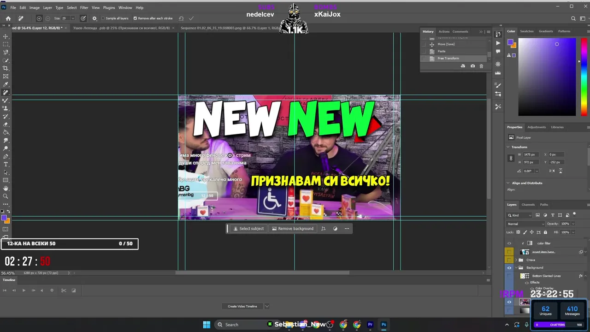Switch to the Channels tab
Screen dimensions: 590x332
[528, 205]
